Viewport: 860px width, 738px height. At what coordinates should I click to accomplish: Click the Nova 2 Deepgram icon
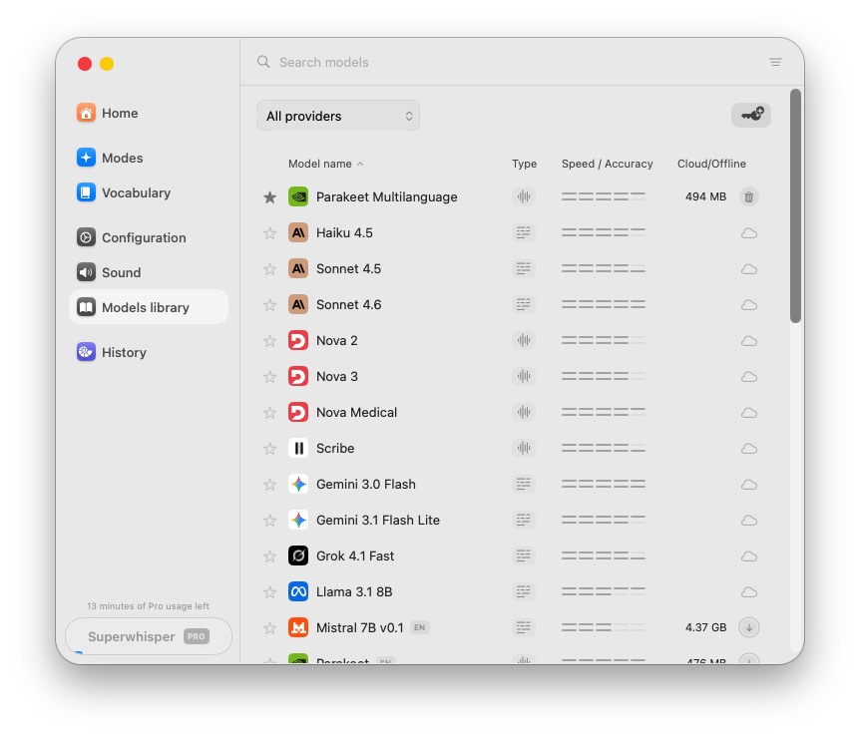[298, 340]
